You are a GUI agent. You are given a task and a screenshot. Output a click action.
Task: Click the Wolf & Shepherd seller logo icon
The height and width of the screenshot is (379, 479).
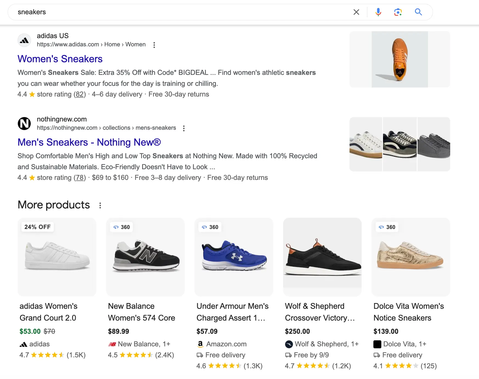pos(289,344)
